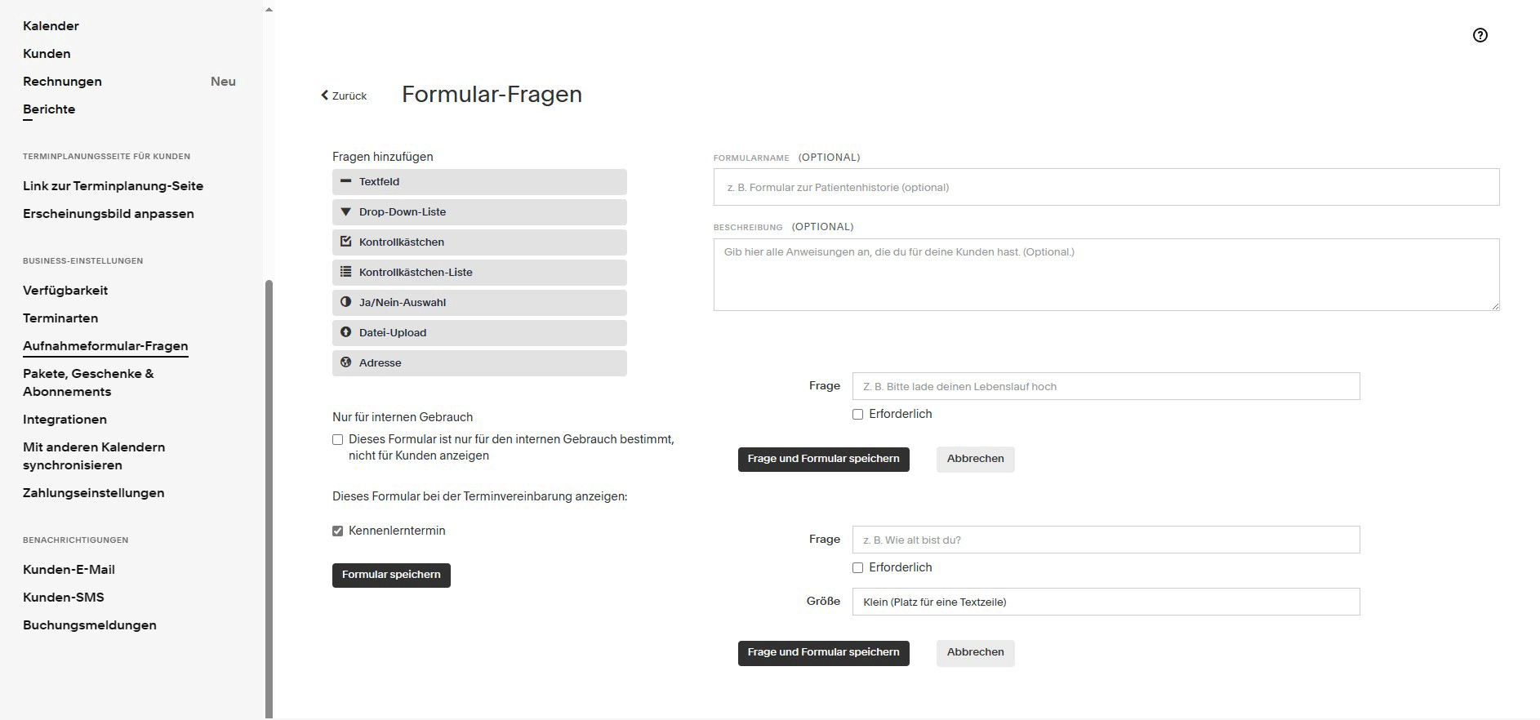The width and height of the screenshot is (1540, 720).
Task: Open Erscheinungsbild anpassen
Action: (x=109, y=214)
